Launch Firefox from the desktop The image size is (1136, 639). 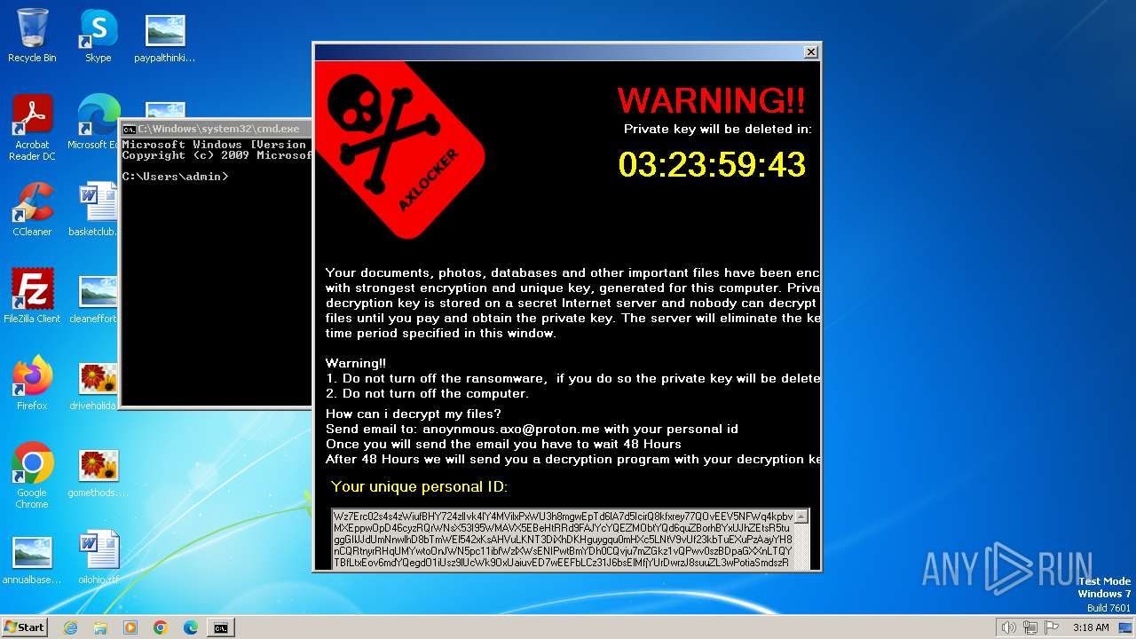coord(32,383)
